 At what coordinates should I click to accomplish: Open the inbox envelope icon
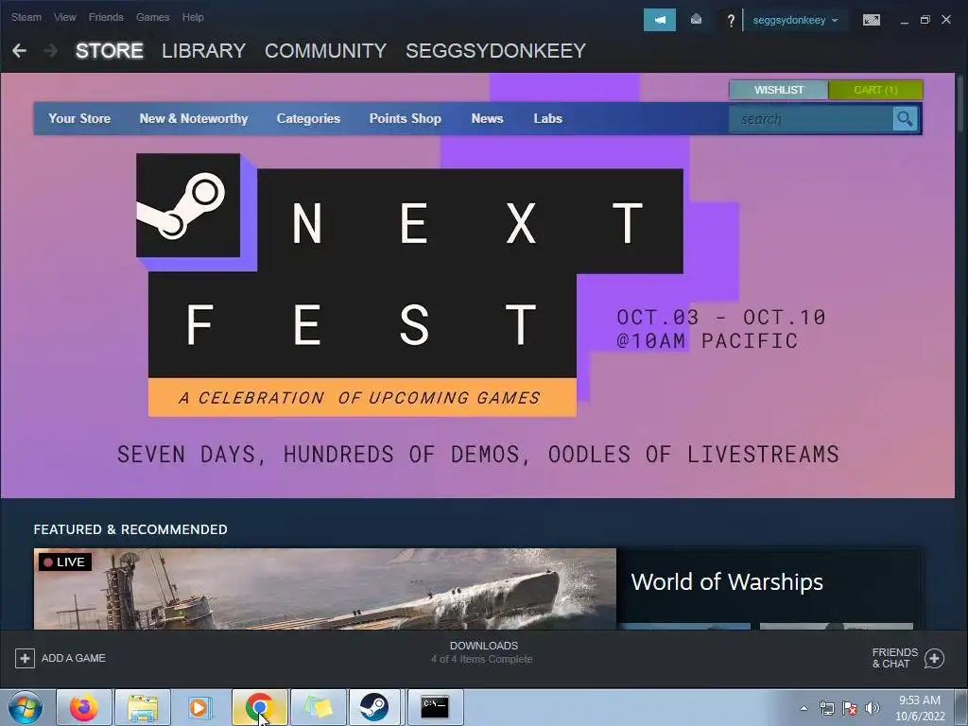click(696, 20)
